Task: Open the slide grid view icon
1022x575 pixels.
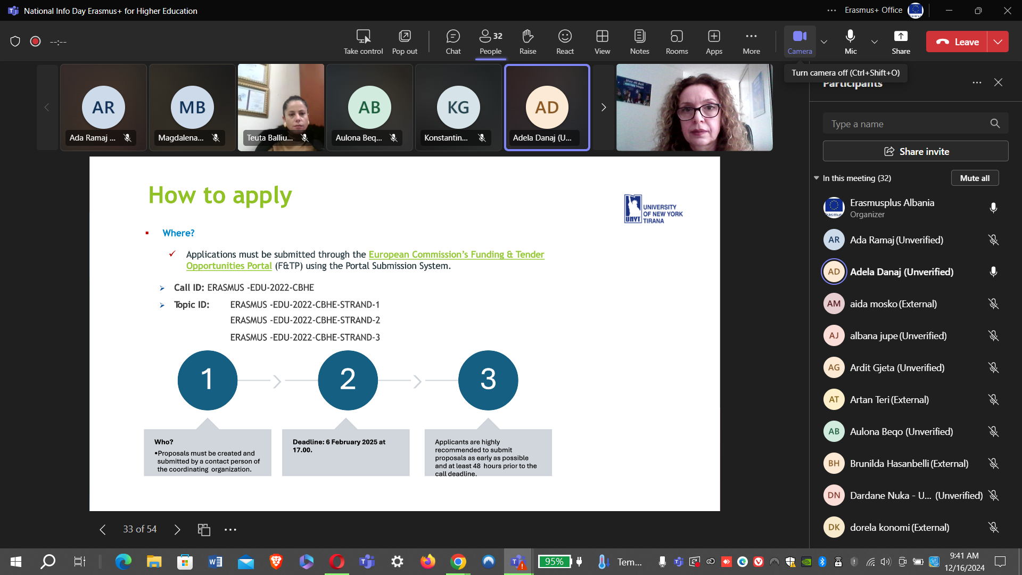Action: tap(204, 529)
